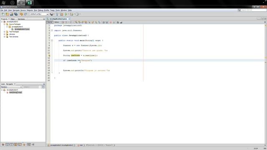Switch to the Services tab
The width and height of the screenshot is (267, 150).
21,19
